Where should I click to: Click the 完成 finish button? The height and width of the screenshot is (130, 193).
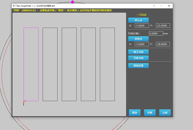point(165,112)
